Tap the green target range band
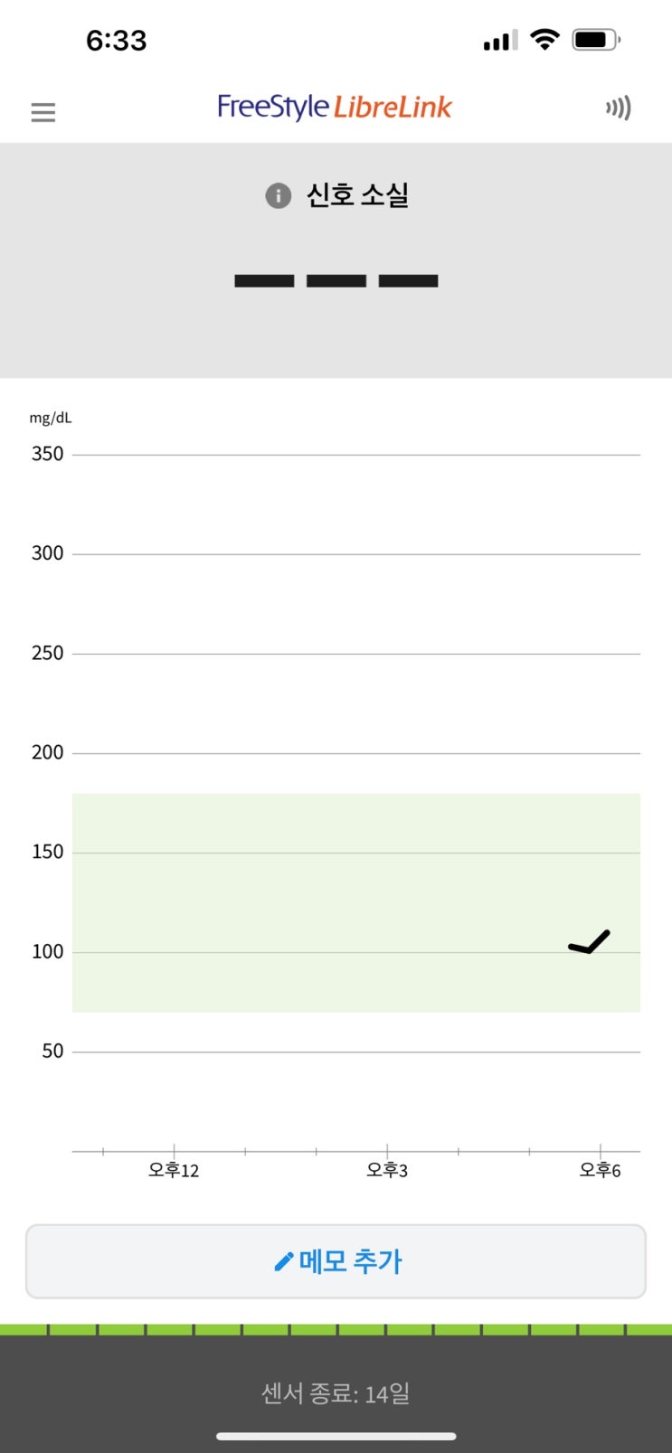 pos(317,904)
